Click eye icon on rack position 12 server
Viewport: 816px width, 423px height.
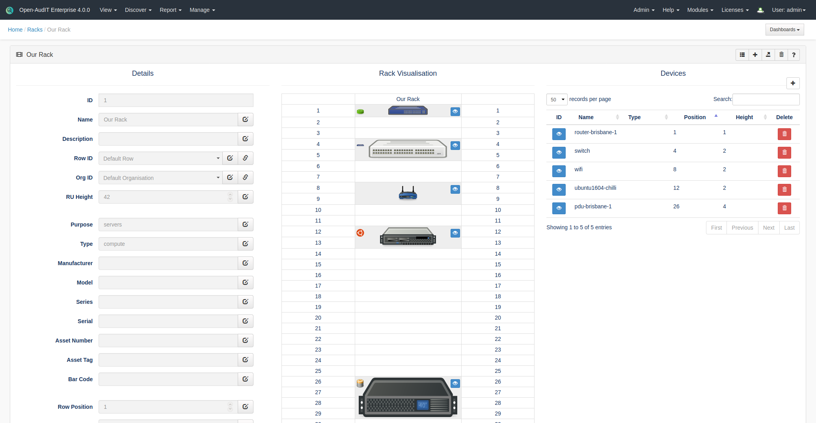pos(455,233)
